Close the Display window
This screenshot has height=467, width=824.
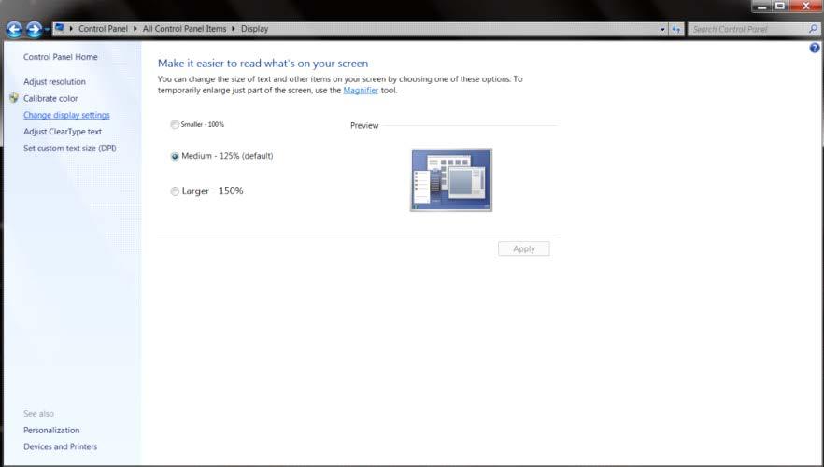[806, 6]
